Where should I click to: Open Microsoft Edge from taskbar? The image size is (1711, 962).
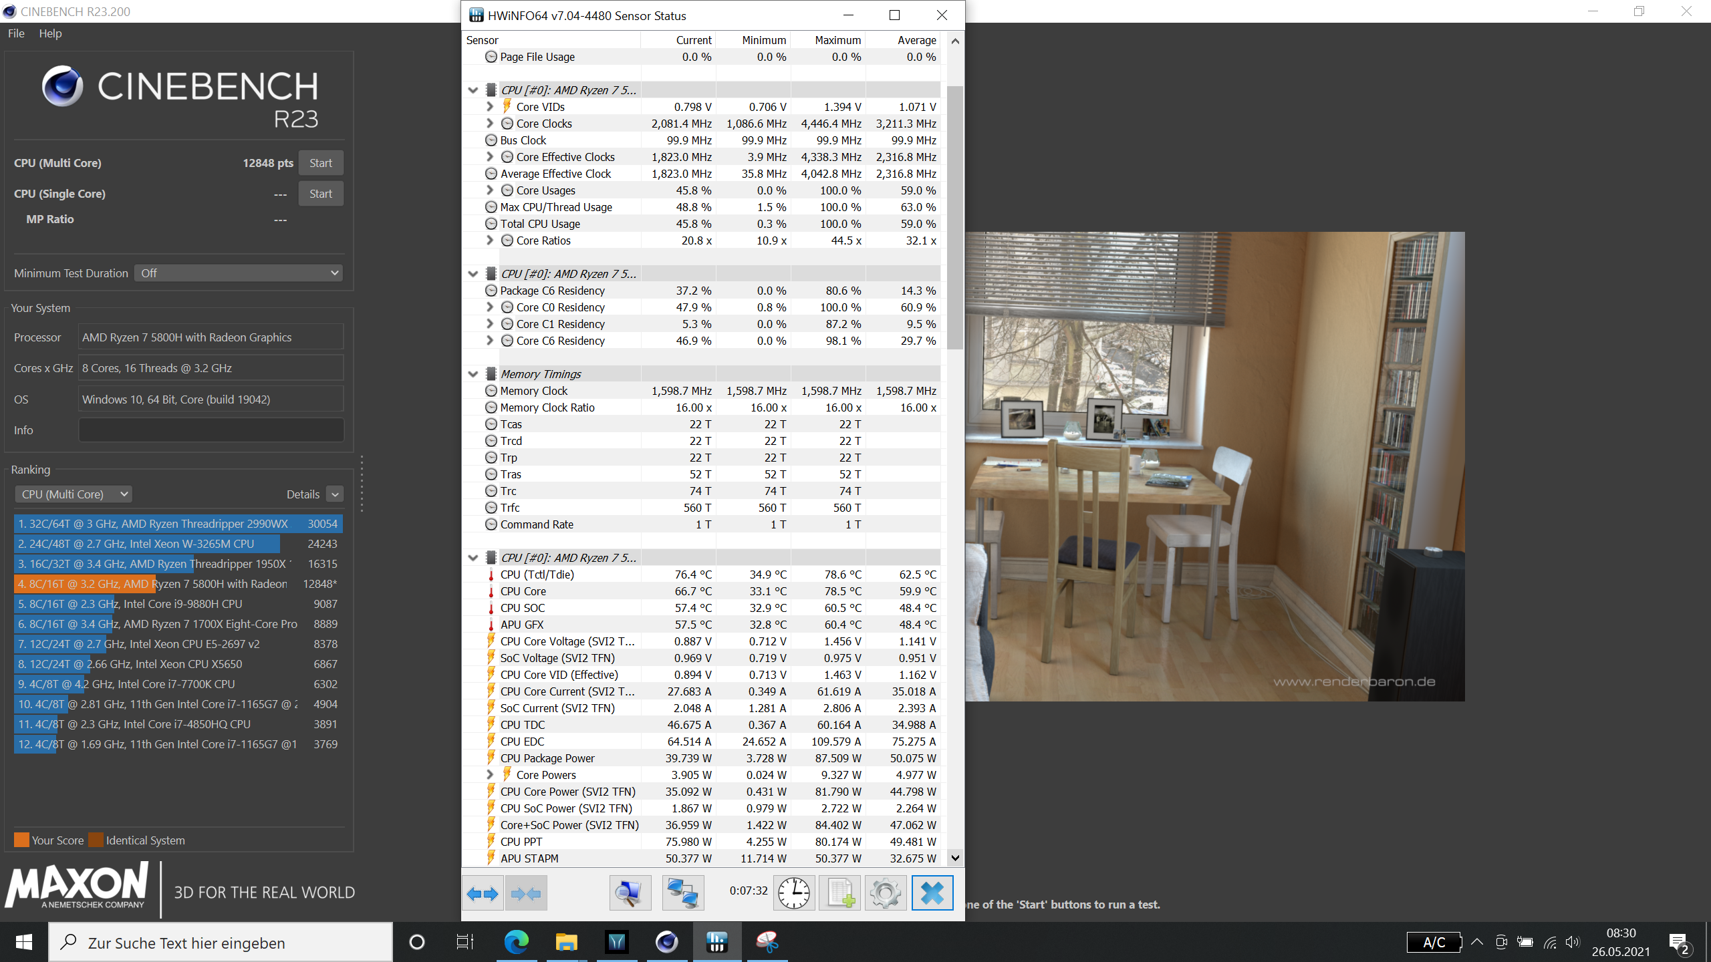point(516,942)
